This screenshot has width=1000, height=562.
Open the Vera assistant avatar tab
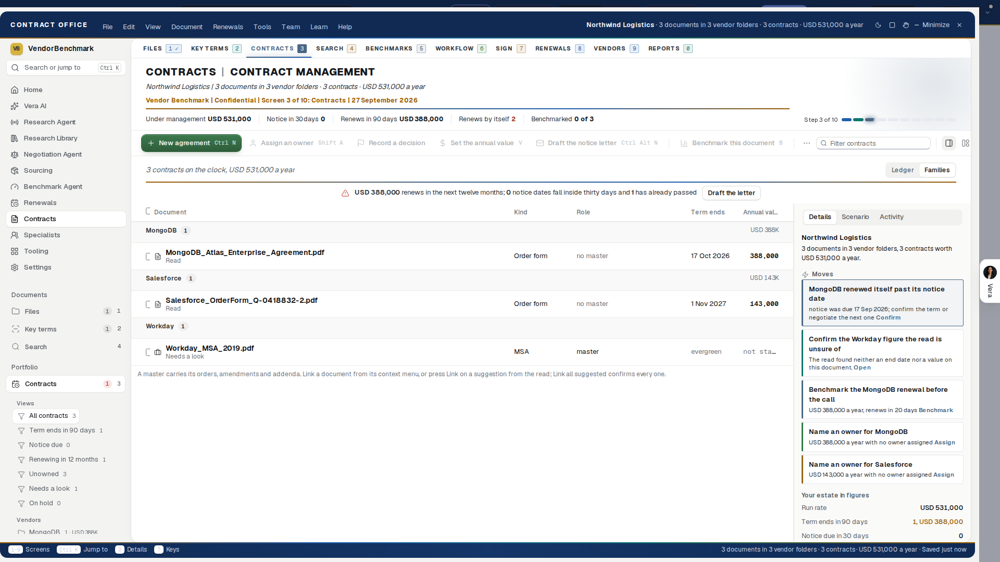pyautogui.click(x=990, y=281)
